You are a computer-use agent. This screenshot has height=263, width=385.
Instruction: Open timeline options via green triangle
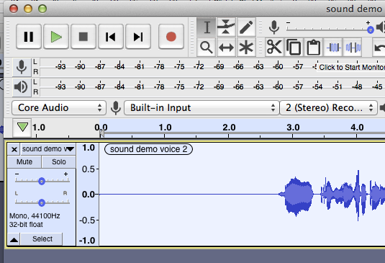(22, 128)
